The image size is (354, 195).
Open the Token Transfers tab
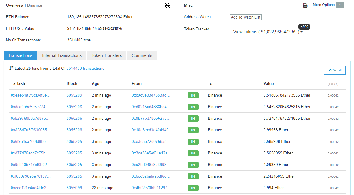(x=107, y=55)
